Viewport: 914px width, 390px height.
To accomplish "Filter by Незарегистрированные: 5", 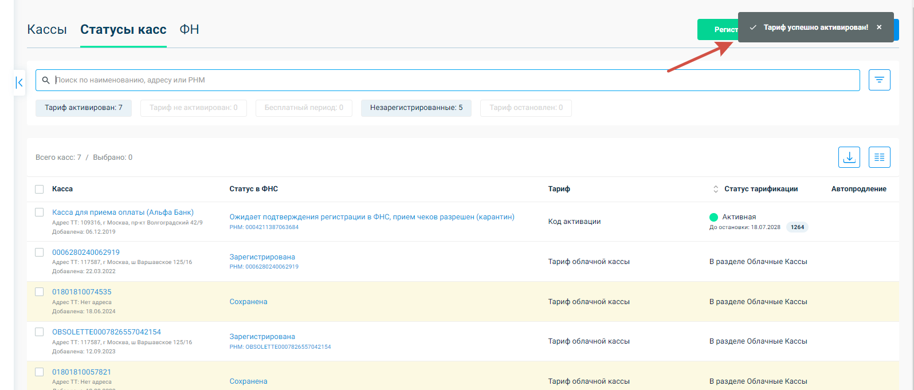I will tap(416, 108).
